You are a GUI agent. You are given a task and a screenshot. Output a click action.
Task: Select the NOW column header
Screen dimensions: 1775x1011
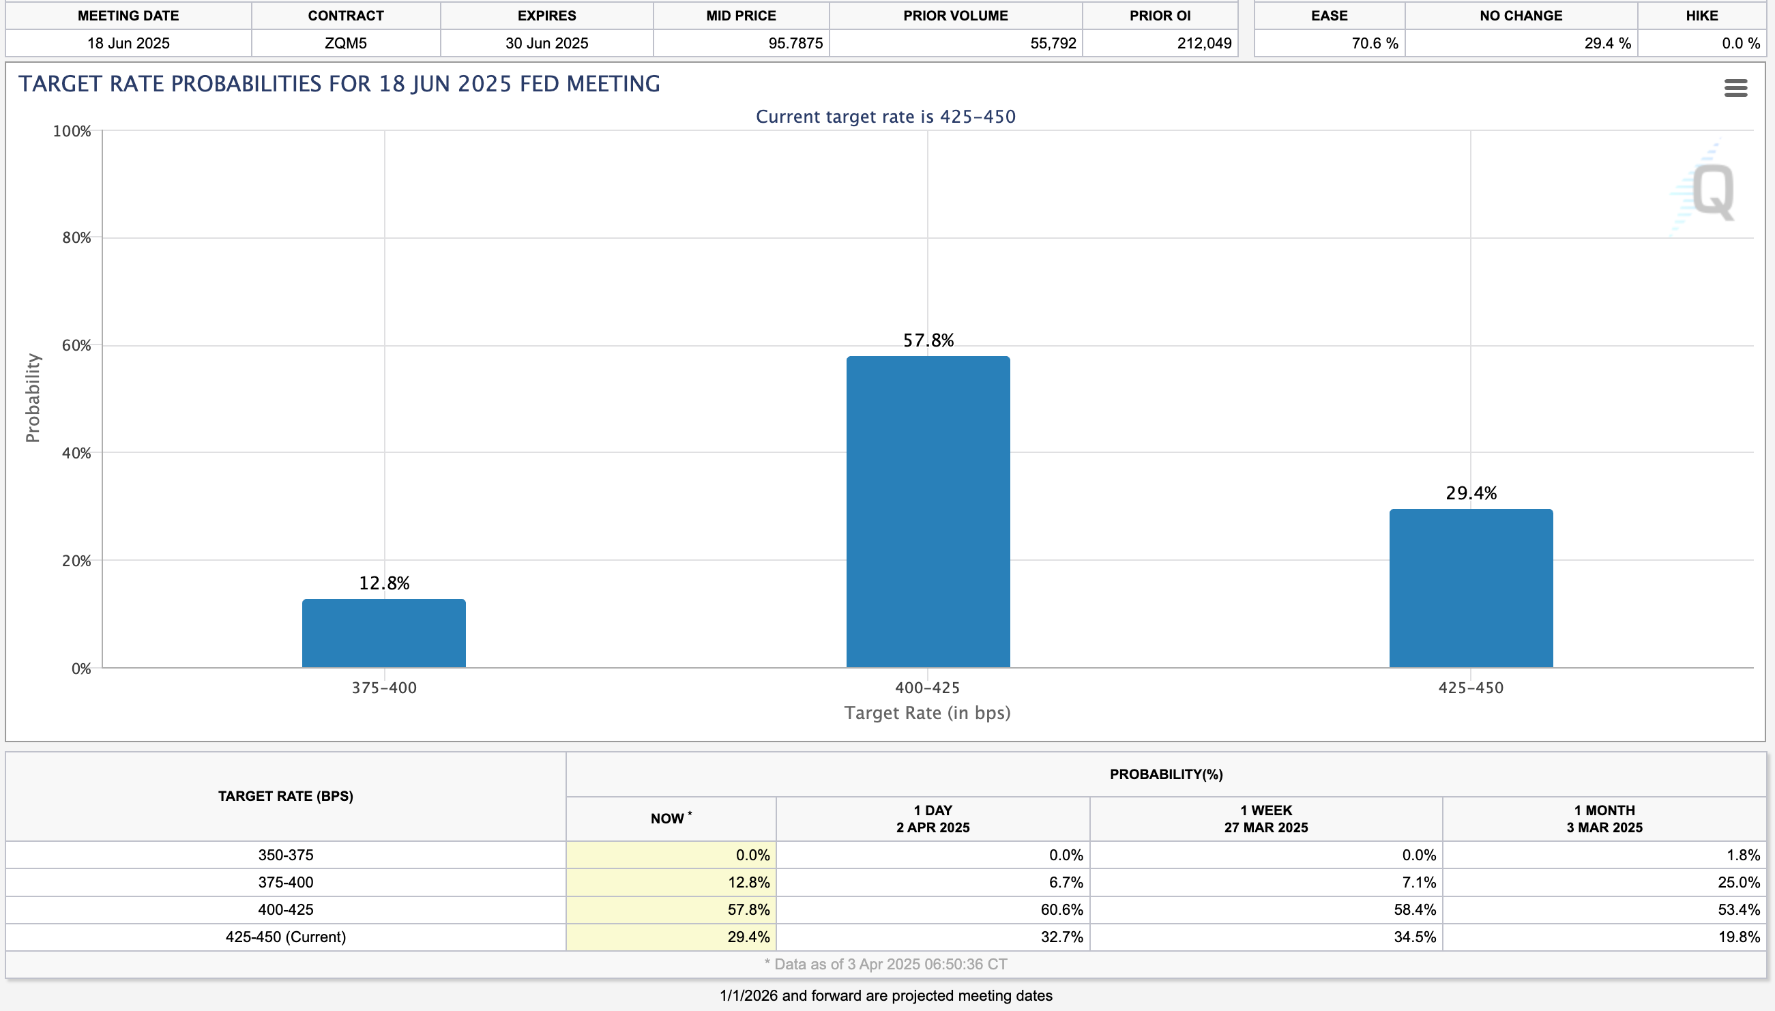[x=671, y=818]
